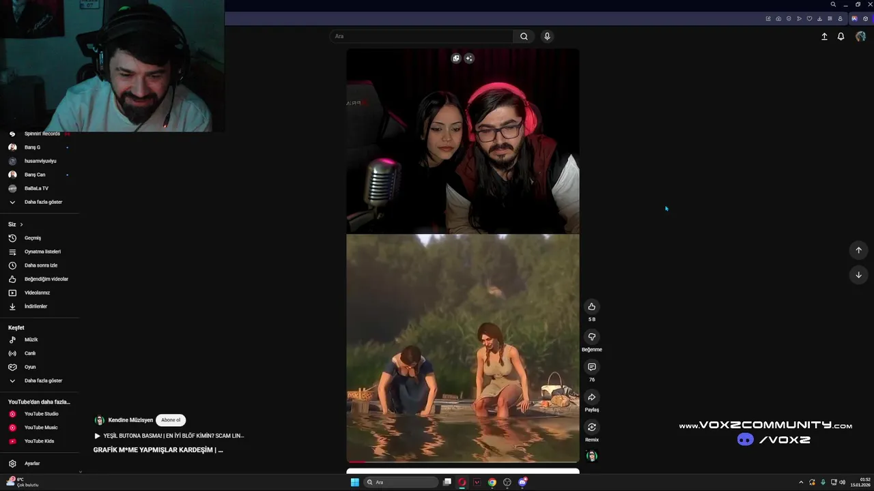
Task: Click multi-view icon atop the Short
Action: tap(456, 58)
